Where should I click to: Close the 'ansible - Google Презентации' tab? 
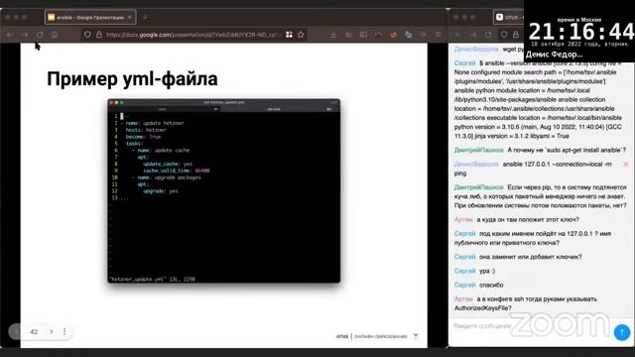click(x=130, y=18)
